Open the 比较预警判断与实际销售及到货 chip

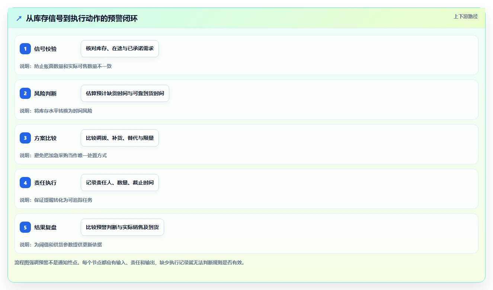pyautogui.click(x=122, y=227)
